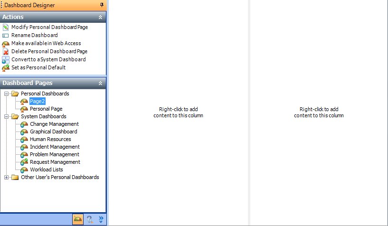388x226 pixels.
Task: Select Other User's Personal Dashboards label
Action: coord(60,177)
